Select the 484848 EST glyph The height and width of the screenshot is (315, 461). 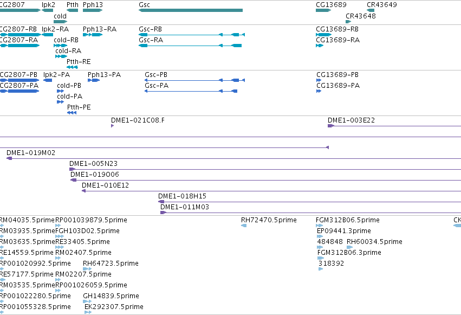coord(320,247)
